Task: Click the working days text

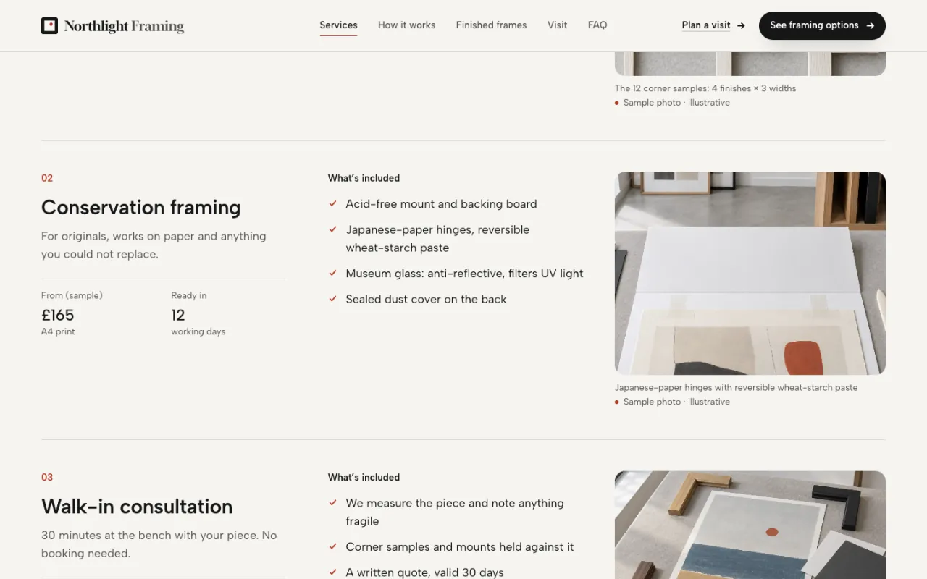Action: tap(198, 331)
